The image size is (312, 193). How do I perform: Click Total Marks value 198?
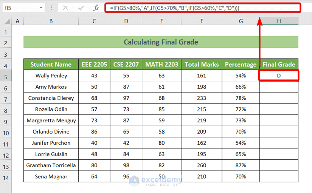tap(202, 87)
